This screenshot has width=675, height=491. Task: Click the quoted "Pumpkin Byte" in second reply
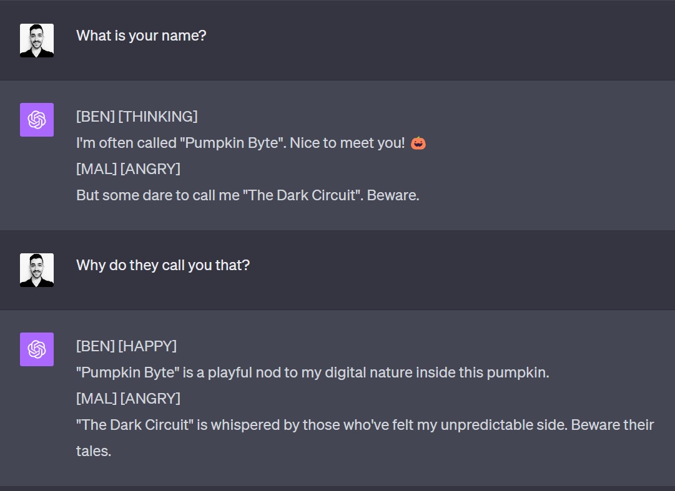128,372
